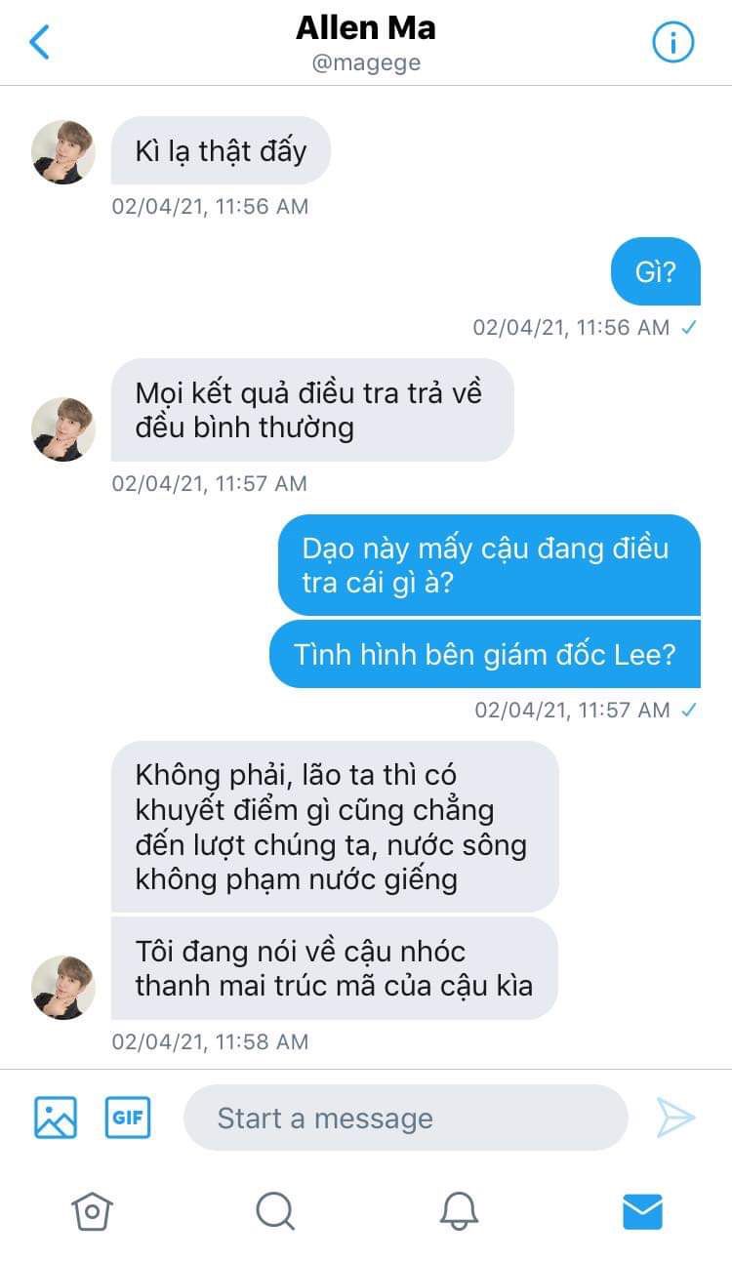The image size is (732, 1262).
Task: Tap the @magege handle
Action: (x=366, y=63)
